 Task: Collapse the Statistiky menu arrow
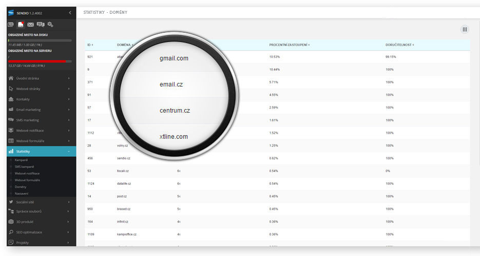69,152
